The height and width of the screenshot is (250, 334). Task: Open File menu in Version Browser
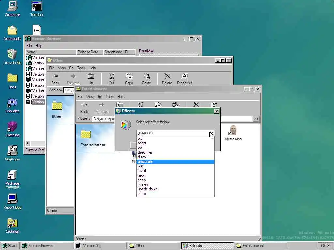pos(29,46)
